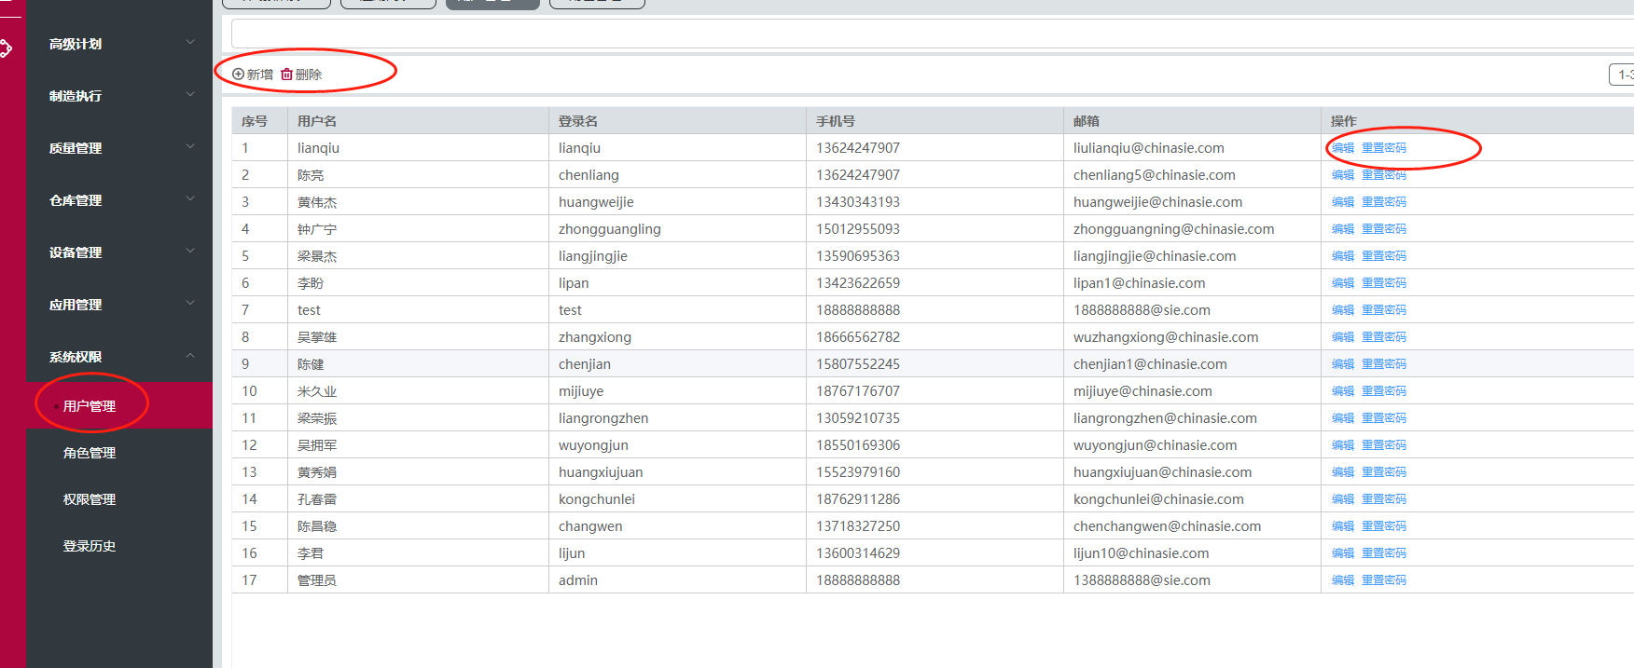Click the search input field above the table
Viewport: 1634px width, 668px height.
coord(933,34)
